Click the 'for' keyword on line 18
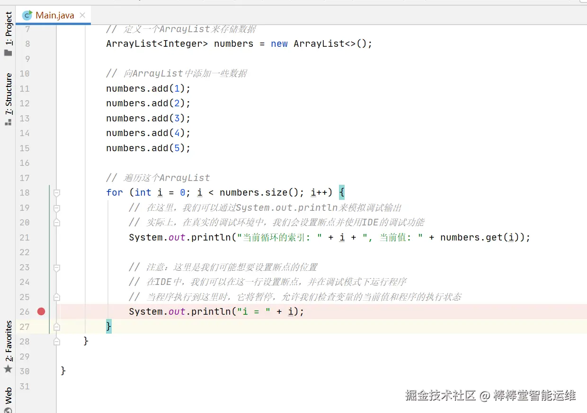Image resolution: width=587 pixels, height=413 pixels. 115,192
